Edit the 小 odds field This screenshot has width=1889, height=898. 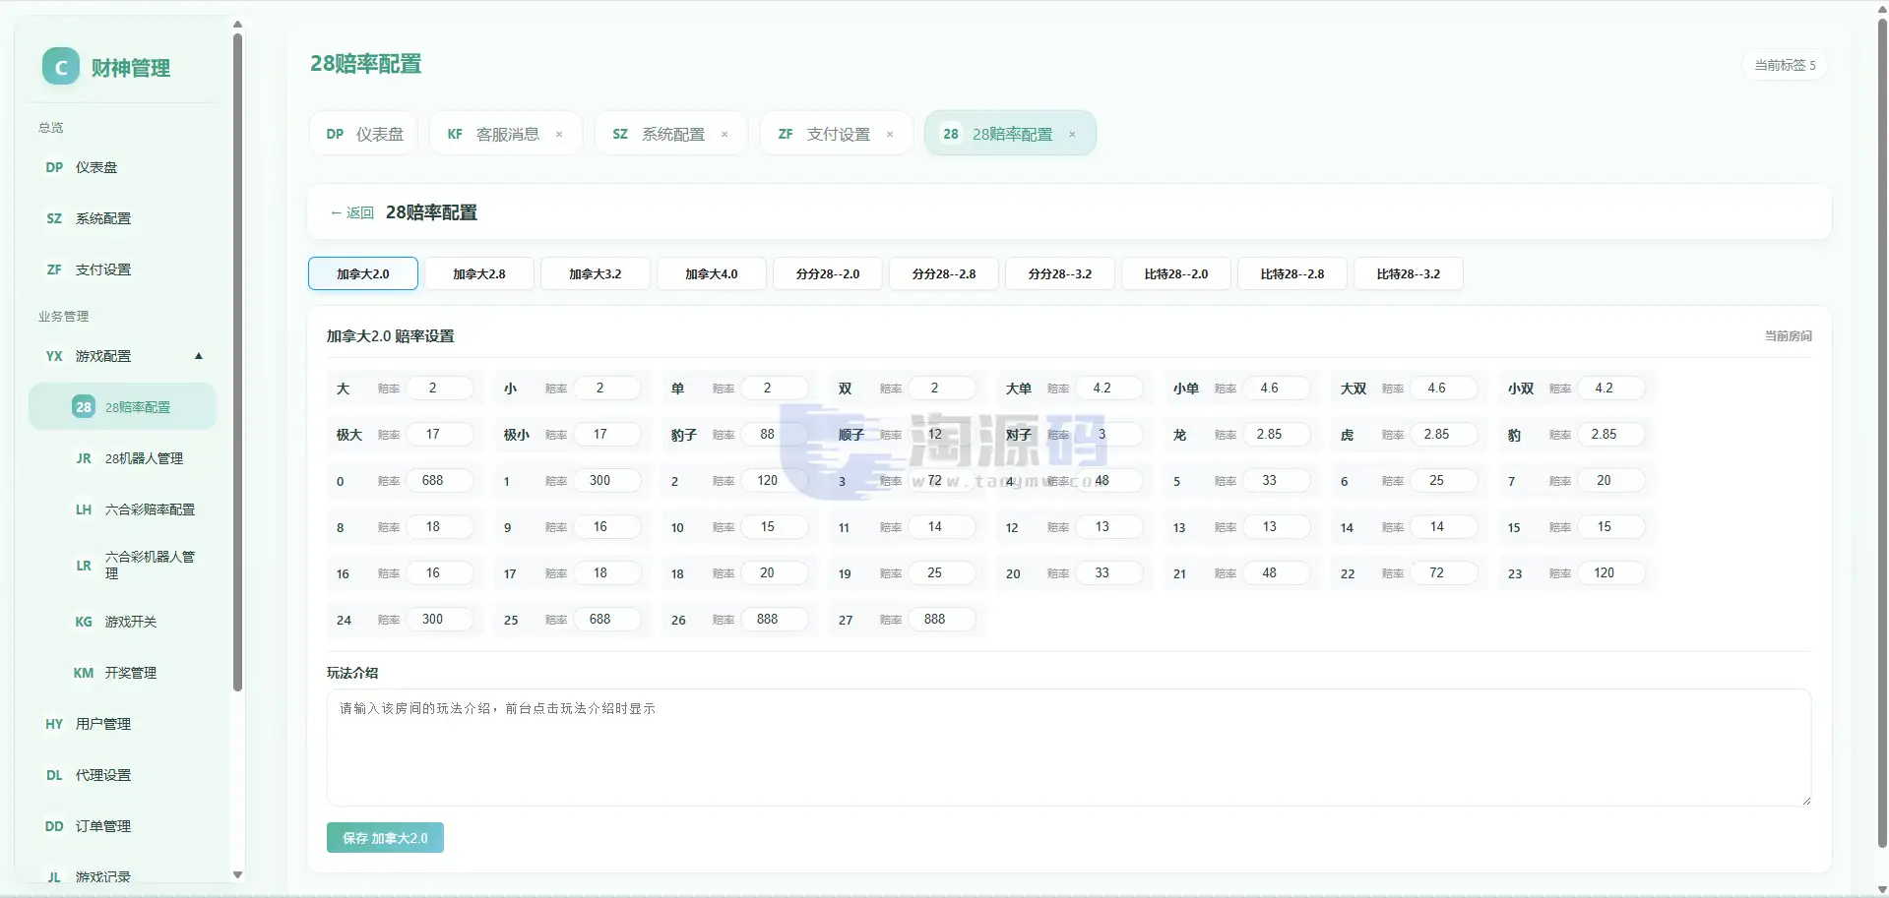click(607, 389)
